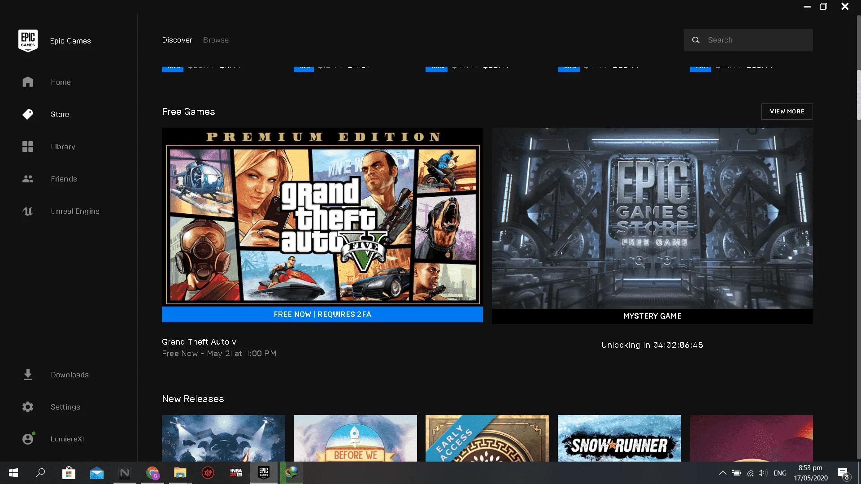
Task: Open the taskbar clock and date
Action: point(811,473)
